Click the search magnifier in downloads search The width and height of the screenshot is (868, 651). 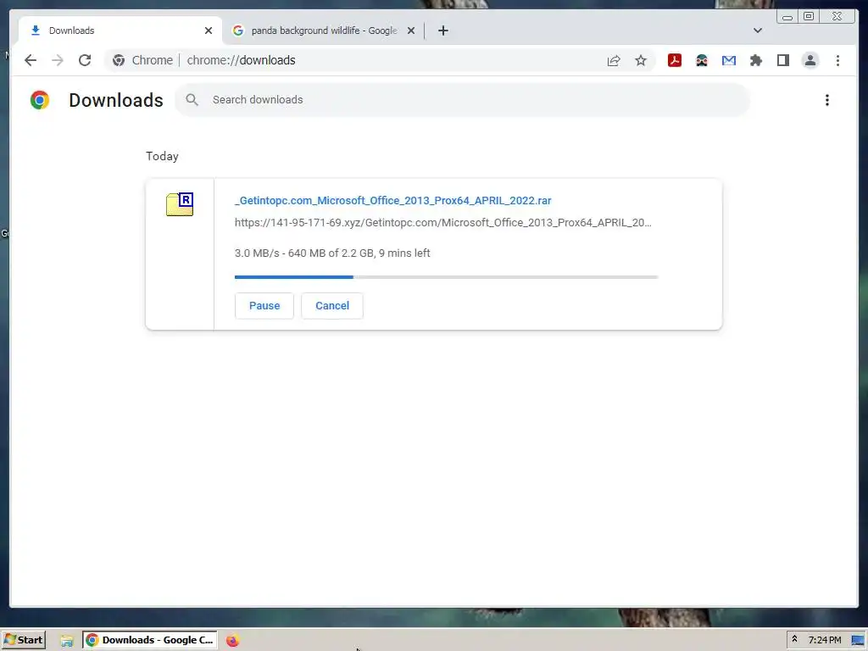point(192,100)
